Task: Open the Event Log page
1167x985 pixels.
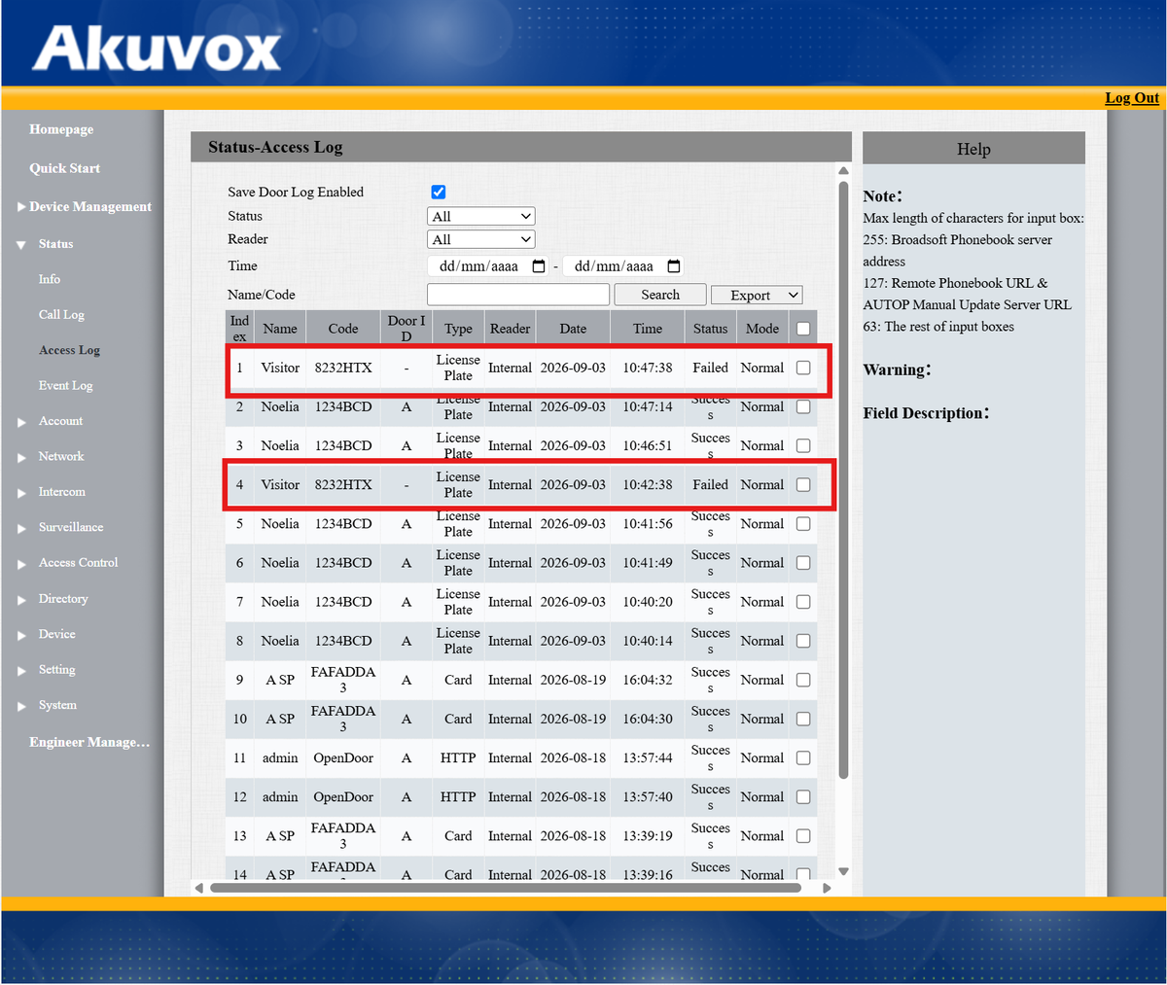Action: tap(66, 386)
